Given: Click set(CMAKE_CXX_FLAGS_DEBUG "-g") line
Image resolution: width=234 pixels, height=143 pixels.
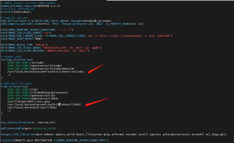Looking at the screenshot, I should tap(26, 33).
